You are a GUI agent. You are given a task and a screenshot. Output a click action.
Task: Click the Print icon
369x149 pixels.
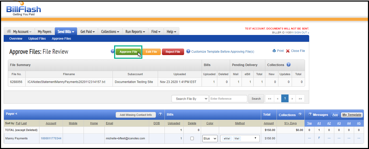pos(274,51)
